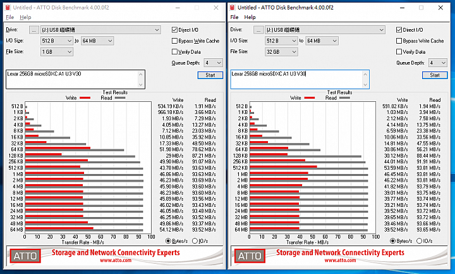Click drive browse button in left window
455x274 pixels.
pyautogui.click(x=34, y=30)
